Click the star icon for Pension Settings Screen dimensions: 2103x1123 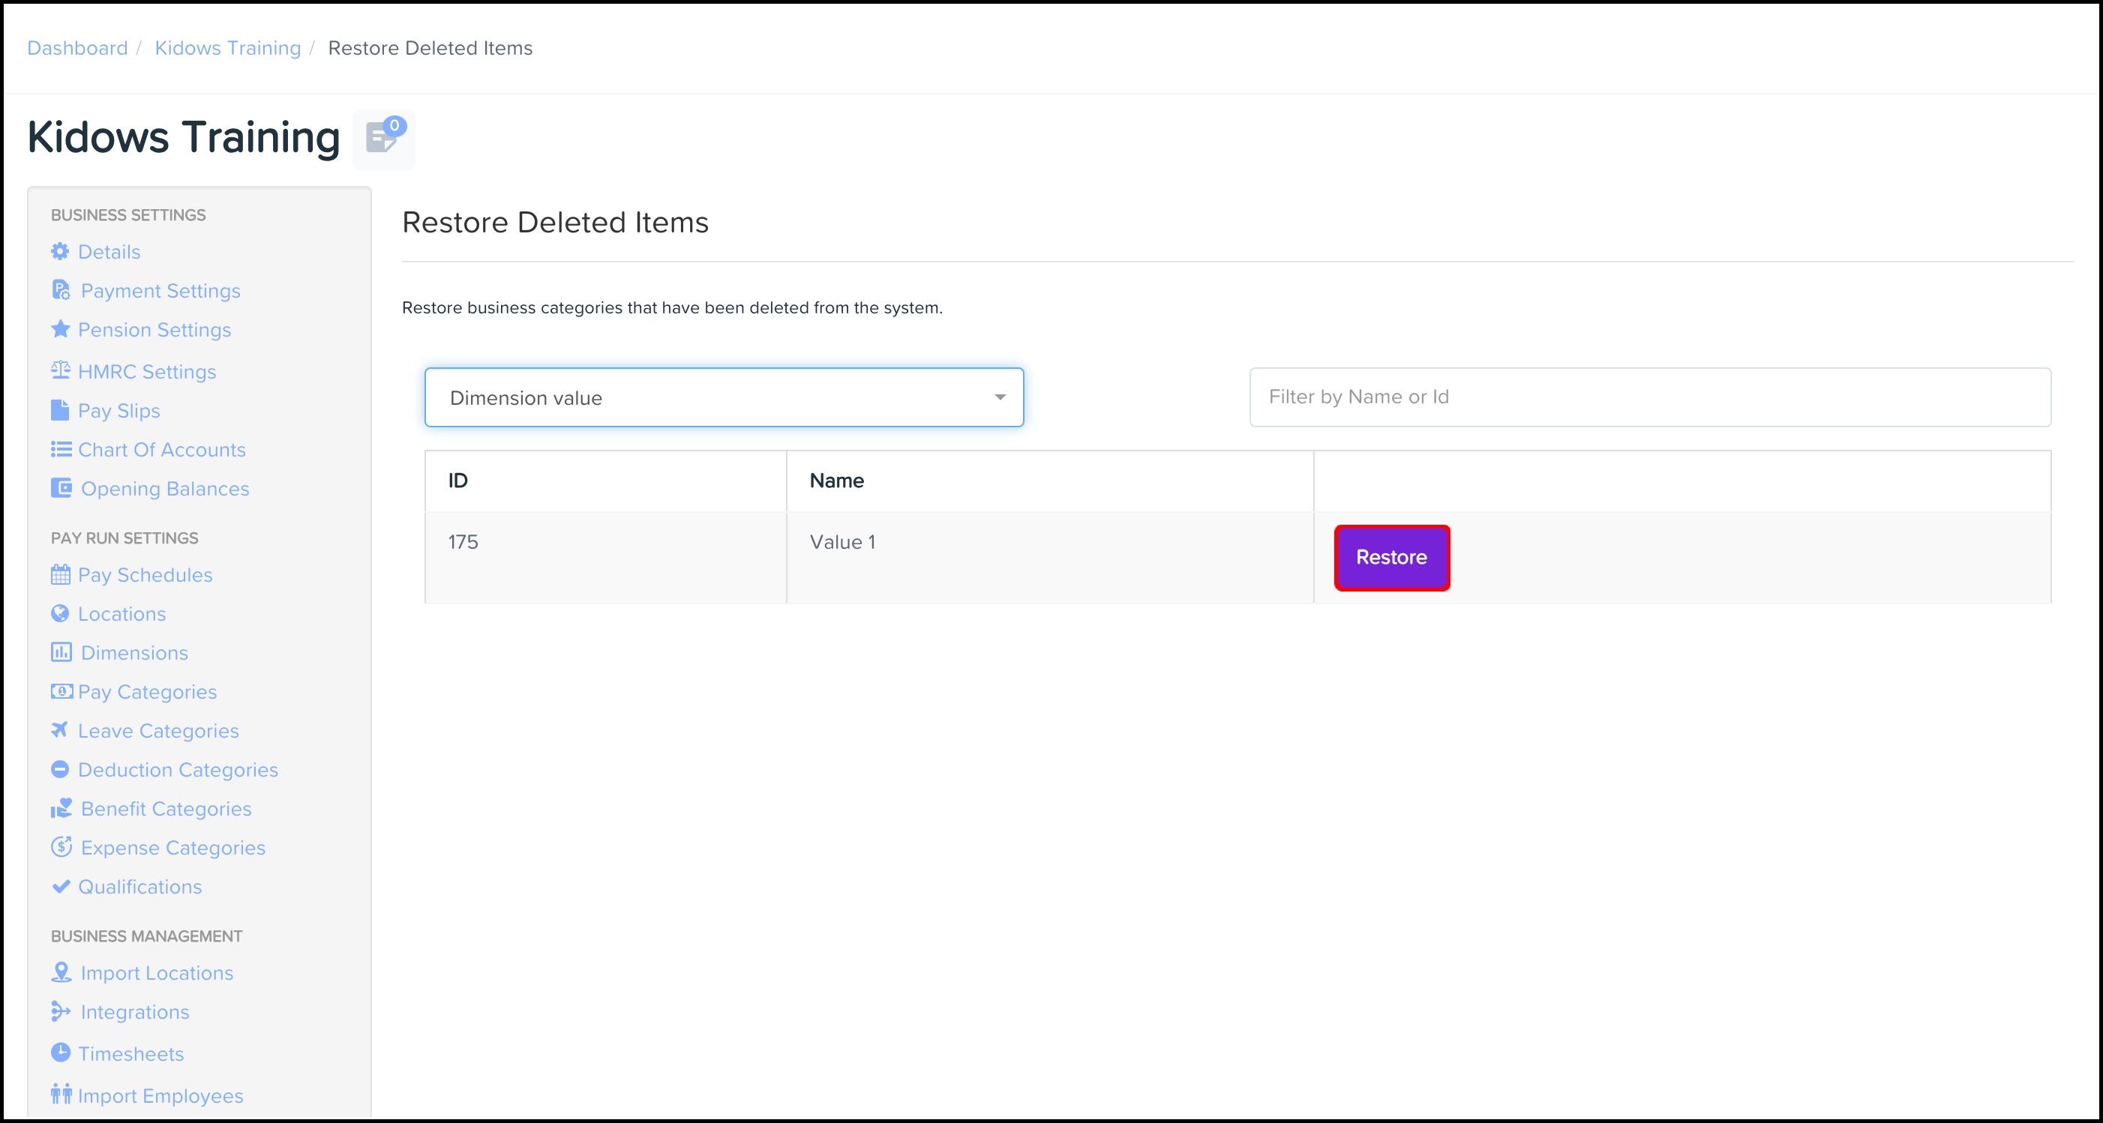pyautogui.click(x=61, y=329)
